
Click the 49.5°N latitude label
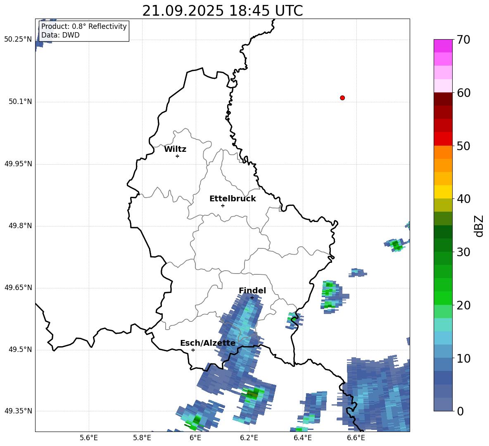(x=20, y=350)
